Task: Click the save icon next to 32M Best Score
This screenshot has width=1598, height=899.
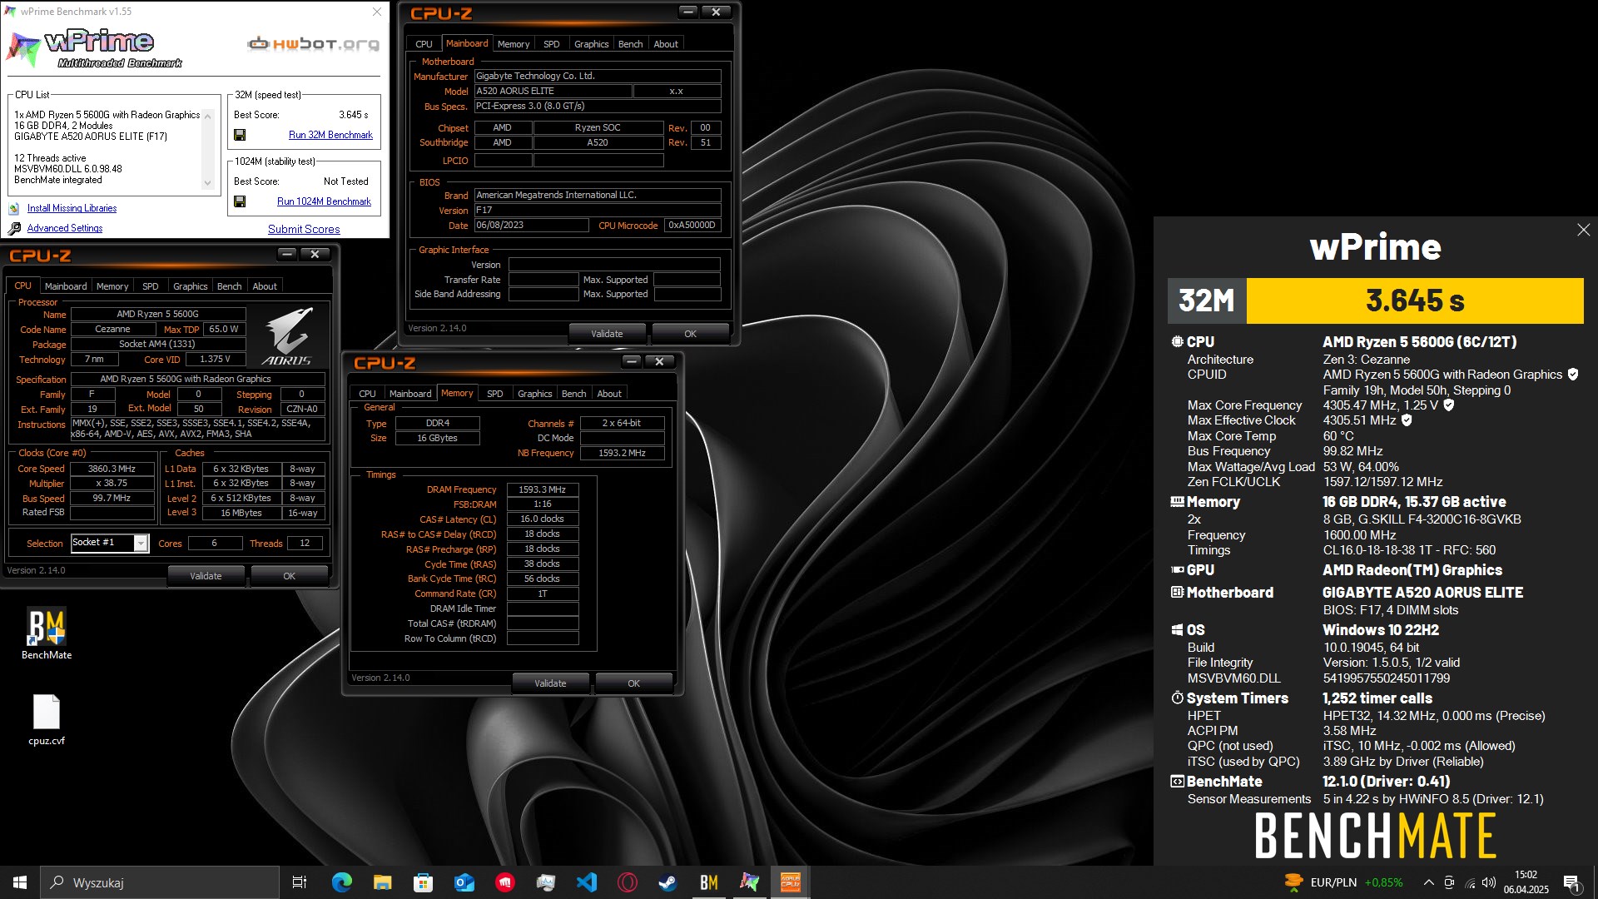Action: [240, 135]
